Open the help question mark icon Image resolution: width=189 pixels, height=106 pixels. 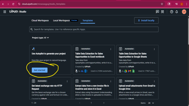[x=172, y=12]
